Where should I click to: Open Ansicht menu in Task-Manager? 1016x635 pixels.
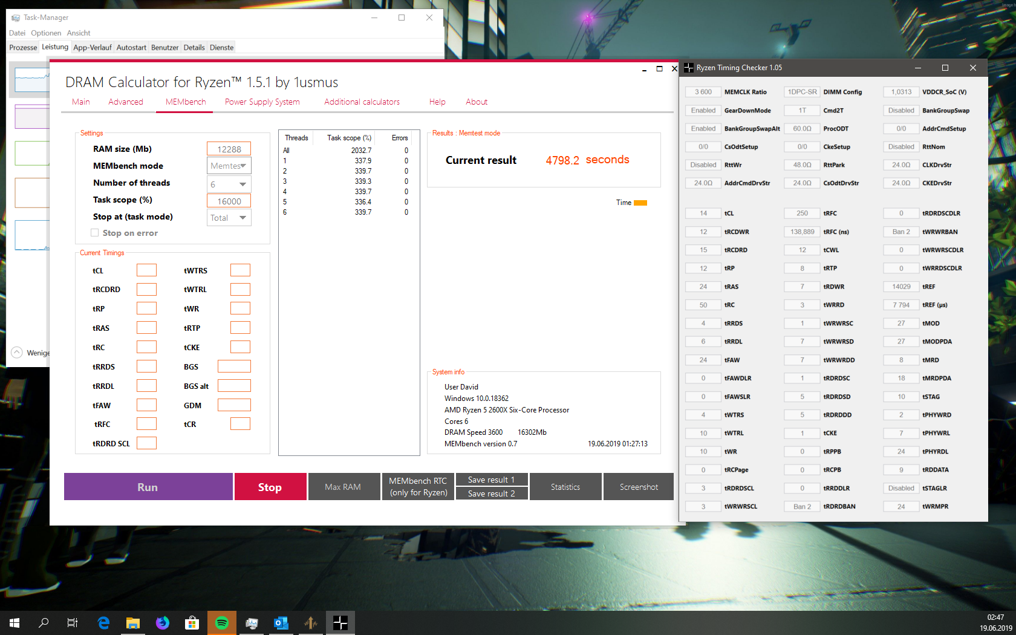click(79, 33)
